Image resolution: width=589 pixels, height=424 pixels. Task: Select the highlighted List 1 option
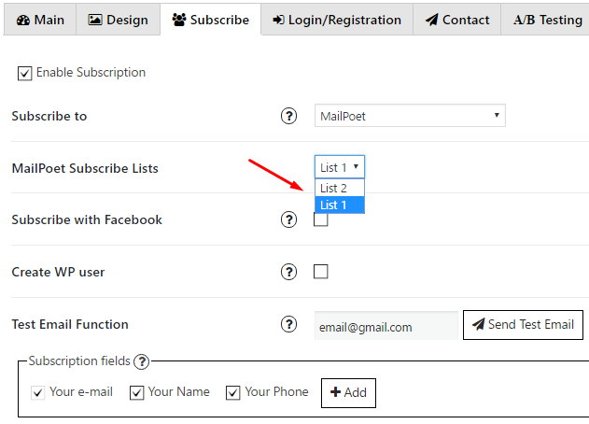339,205
